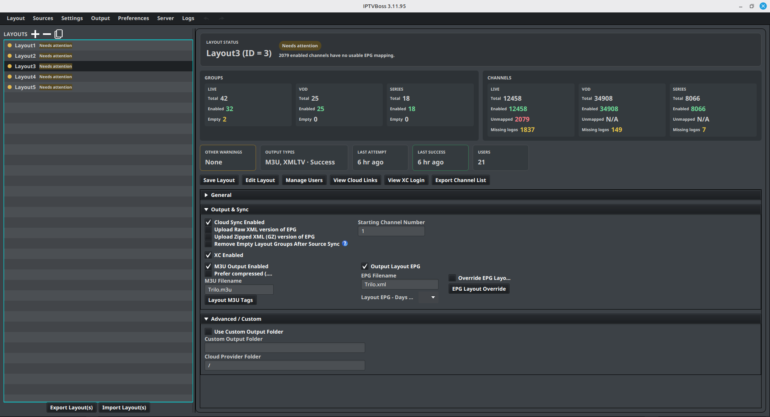
Task: Open the Output menu
Action: pyautogui.click(x=100, y=18)
